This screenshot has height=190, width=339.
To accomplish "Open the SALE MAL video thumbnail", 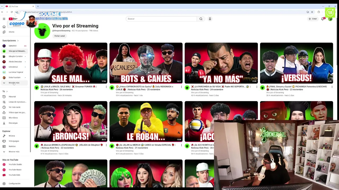I will pyautogui.click(x=71, y=63).
